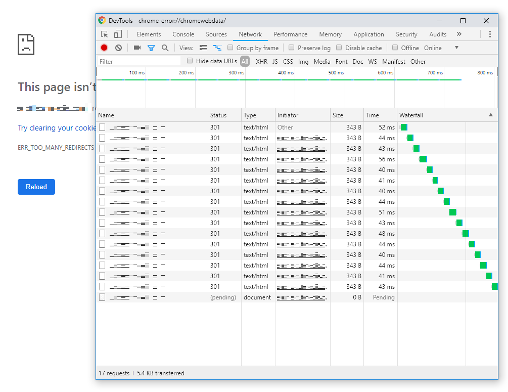Toggle the network filter funnel icon
Image resolution: width=508 pixels, height=392 pixels.
[151, 48]
